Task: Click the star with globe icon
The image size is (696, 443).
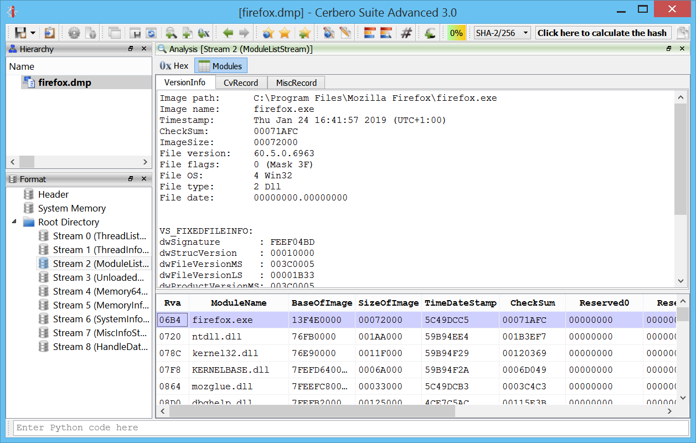Action: tap(268, 33)
